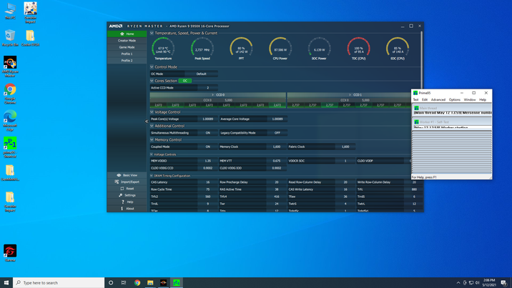Expand the CCD 1 chevron
Screen dimensions: 512x288
[x=350, y=94]
